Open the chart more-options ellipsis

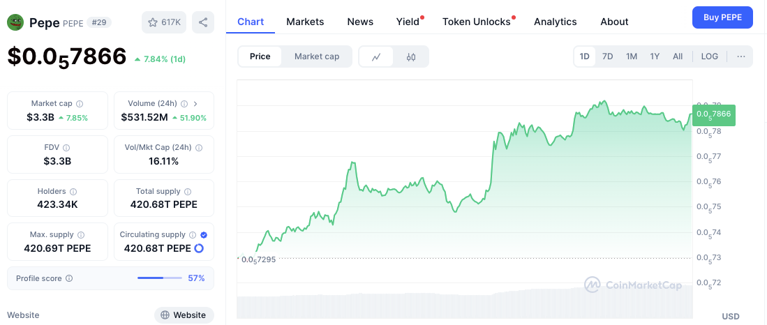pyautogui.click(x=741, y=56)
